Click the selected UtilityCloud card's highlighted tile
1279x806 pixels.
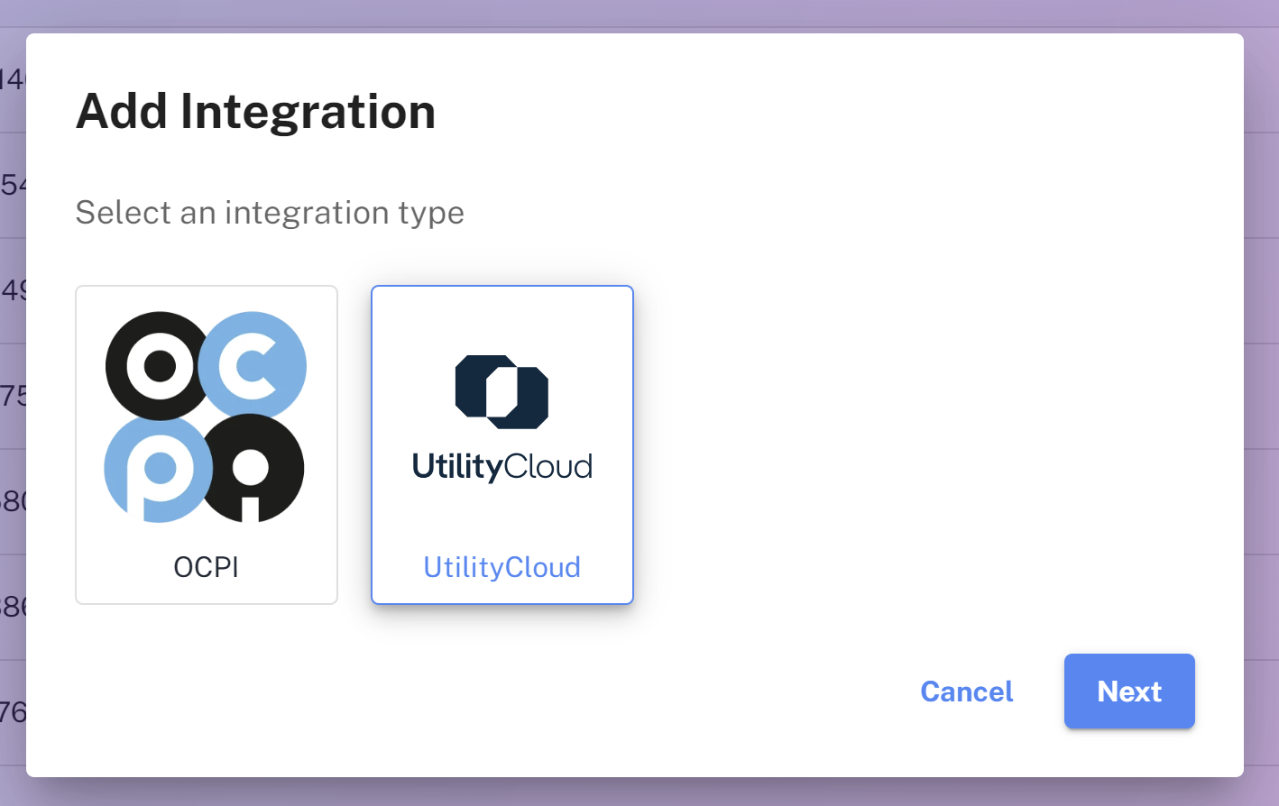click(x=501, y=444)
